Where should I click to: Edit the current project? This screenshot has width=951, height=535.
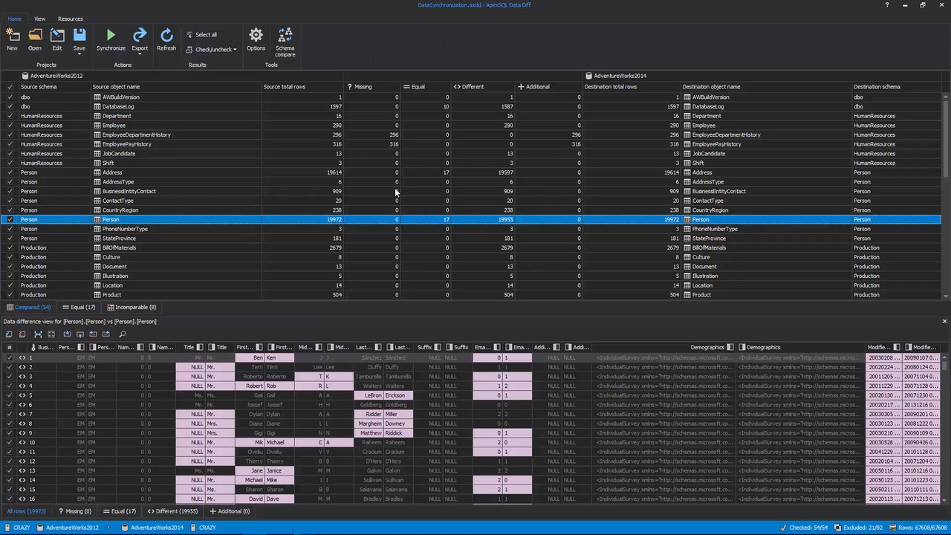click(56, 39)
